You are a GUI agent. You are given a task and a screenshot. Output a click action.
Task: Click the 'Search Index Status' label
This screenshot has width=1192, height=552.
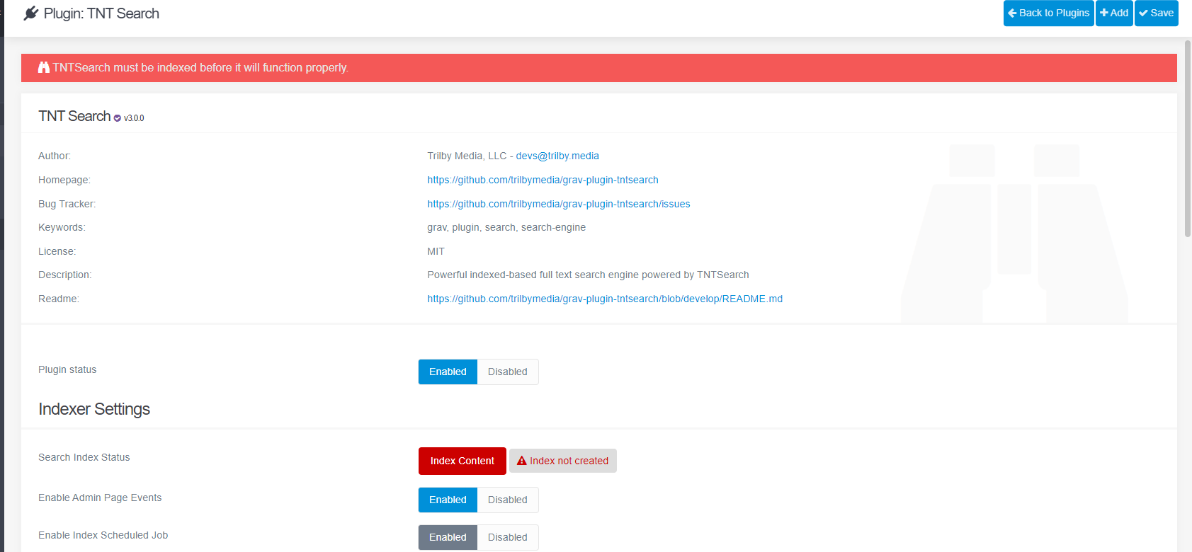pos(84,457)
